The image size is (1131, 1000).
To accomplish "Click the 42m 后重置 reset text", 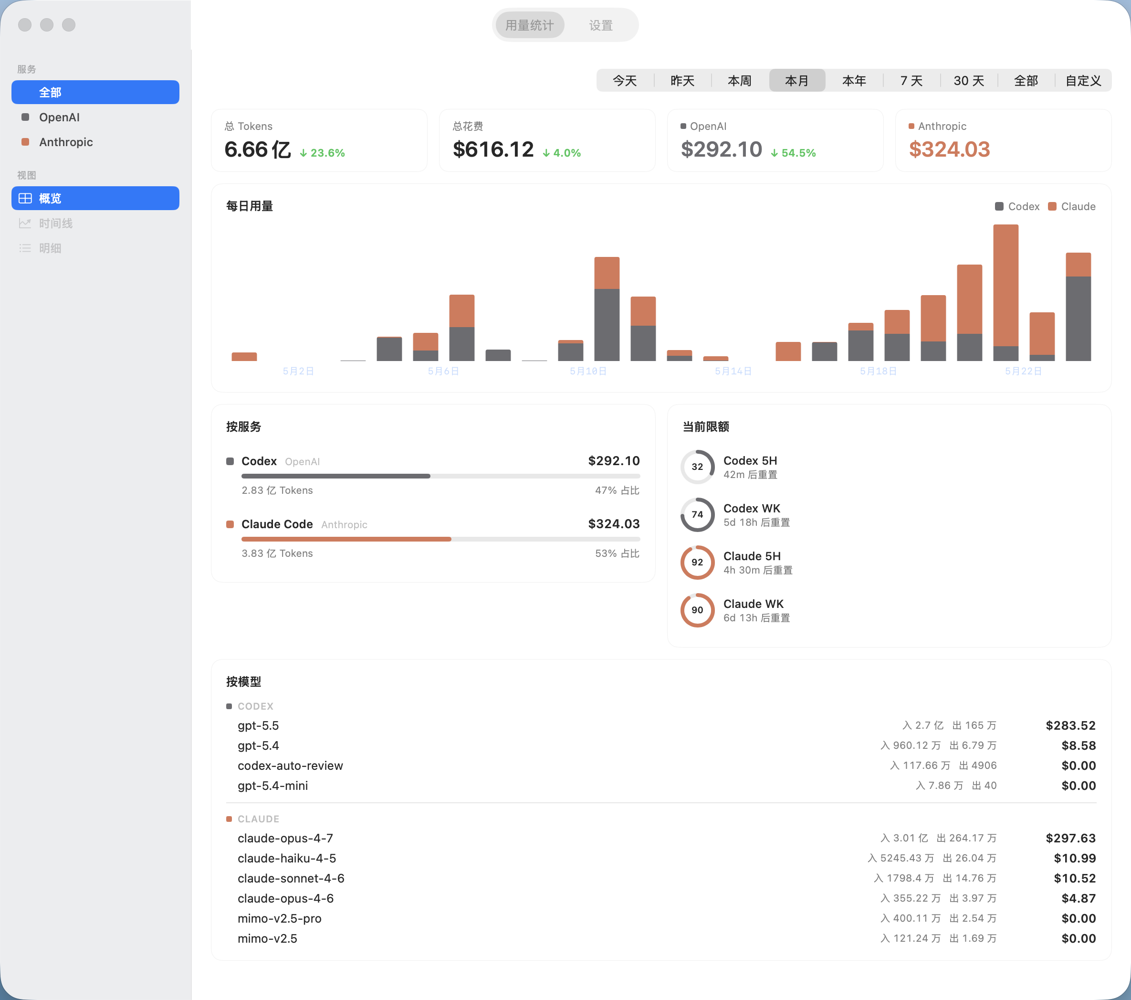I will point(750,475).
